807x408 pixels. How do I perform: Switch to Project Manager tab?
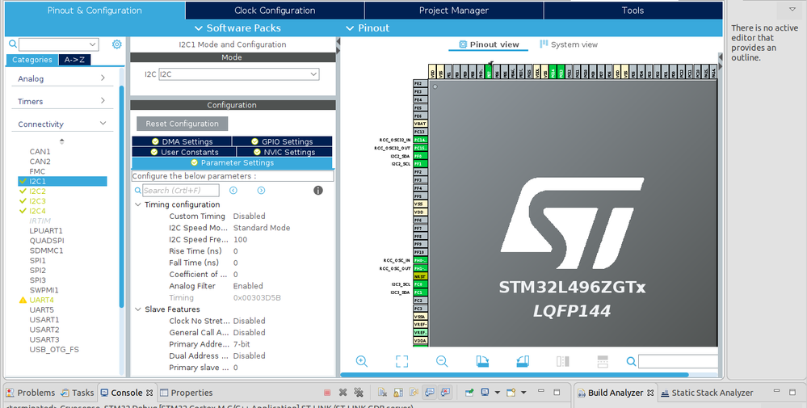tap(453, 11)
